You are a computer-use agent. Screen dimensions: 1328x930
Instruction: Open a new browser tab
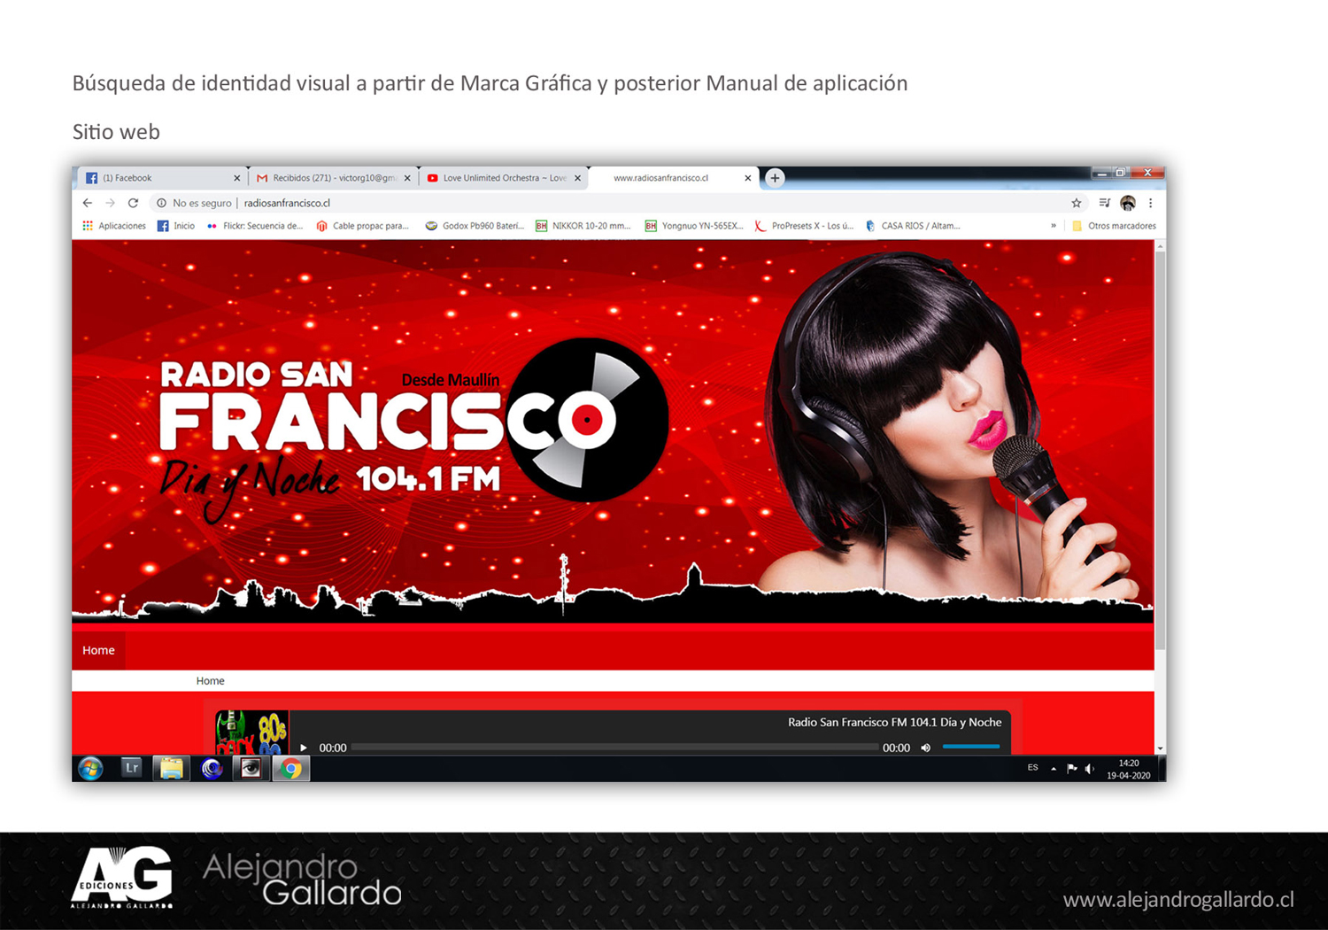coord(775,178)
